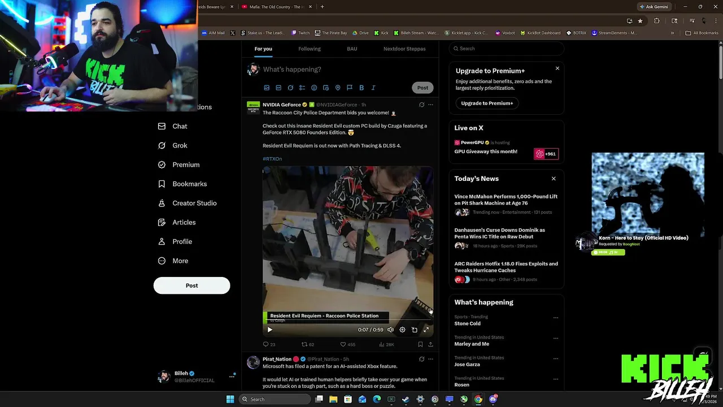723x407 pixels.
Task: Add media image to the new post
Action: click(x=267, y=88)
